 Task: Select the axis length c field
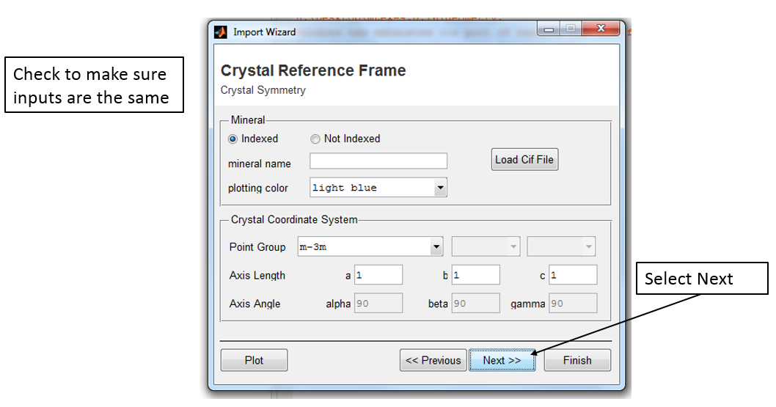572,276
